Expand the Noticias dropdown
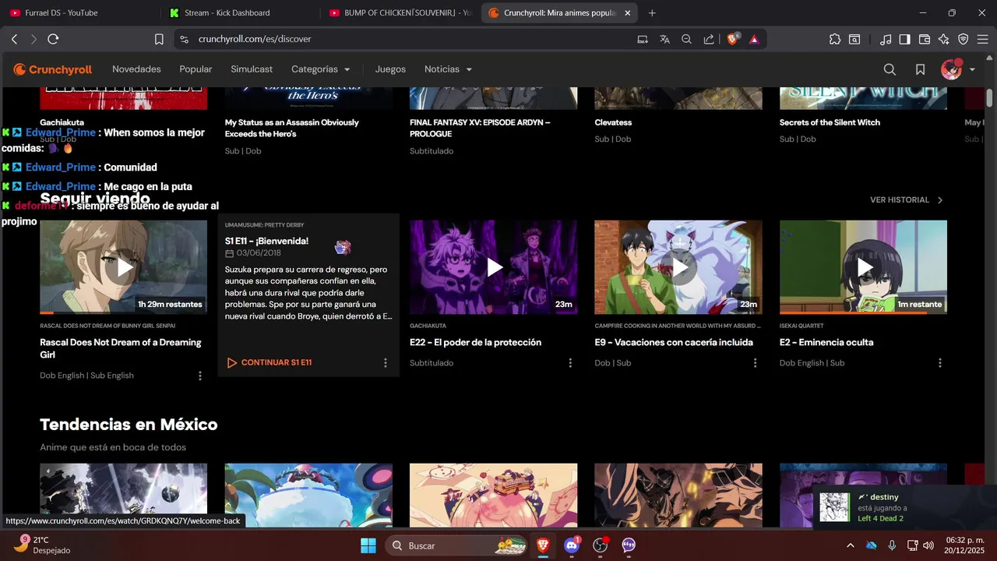The width and height of the screenshot is (997, 561). [x=449, y=69]
